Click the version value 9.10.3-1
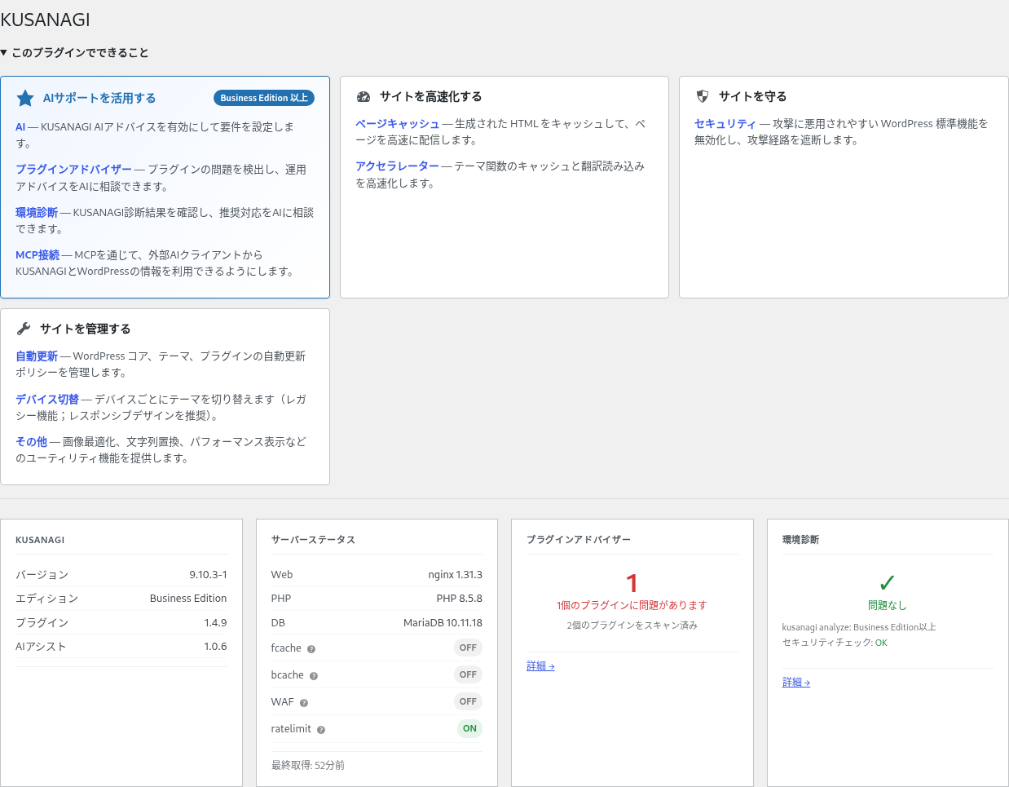Viewport: 1009px width, 787px height. click(x=208, y=574)
